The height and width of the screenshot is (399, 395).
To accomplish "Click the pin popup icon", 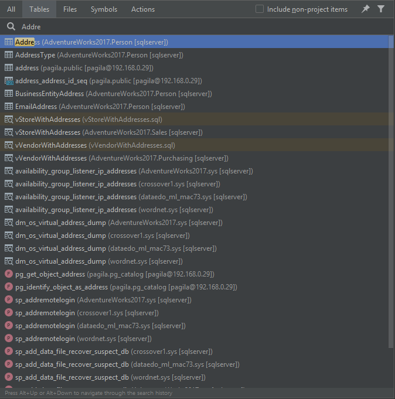I will pos(366,9).
